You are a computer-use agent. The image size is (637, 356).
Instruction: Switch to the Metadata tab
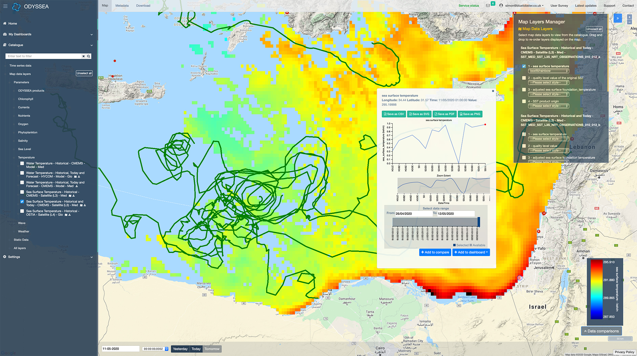click(122, 6)
